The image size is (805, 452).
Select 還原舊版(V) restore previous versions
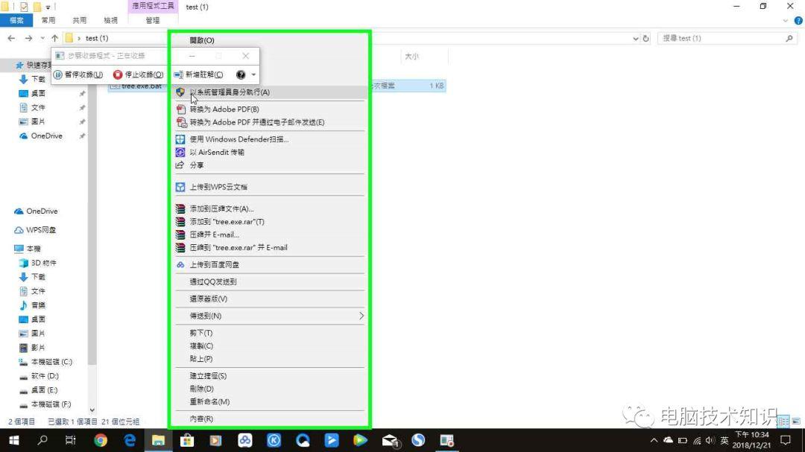coord(270,299)
